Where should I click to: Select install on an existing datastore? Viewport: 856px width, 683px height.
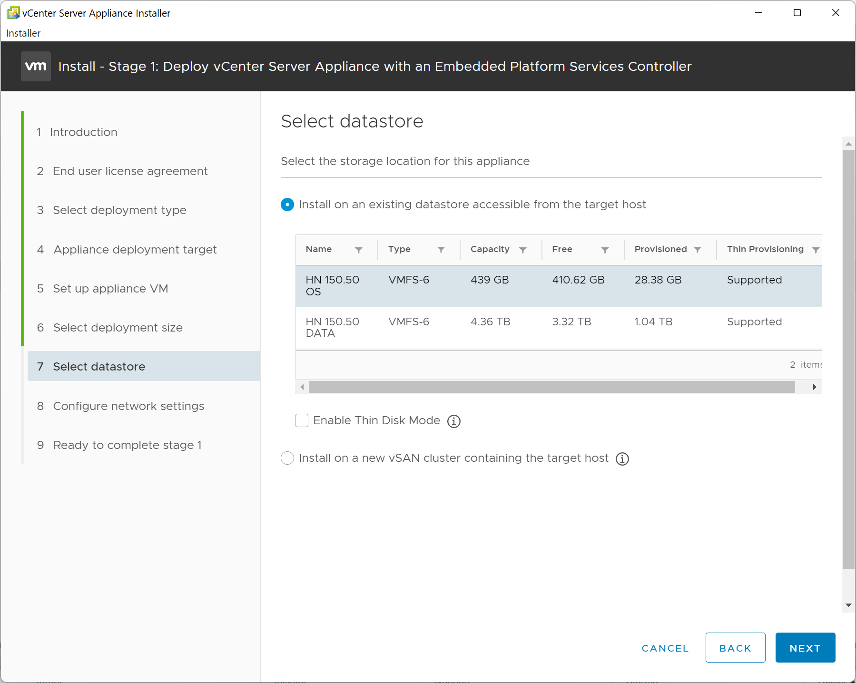click(286, 205)
